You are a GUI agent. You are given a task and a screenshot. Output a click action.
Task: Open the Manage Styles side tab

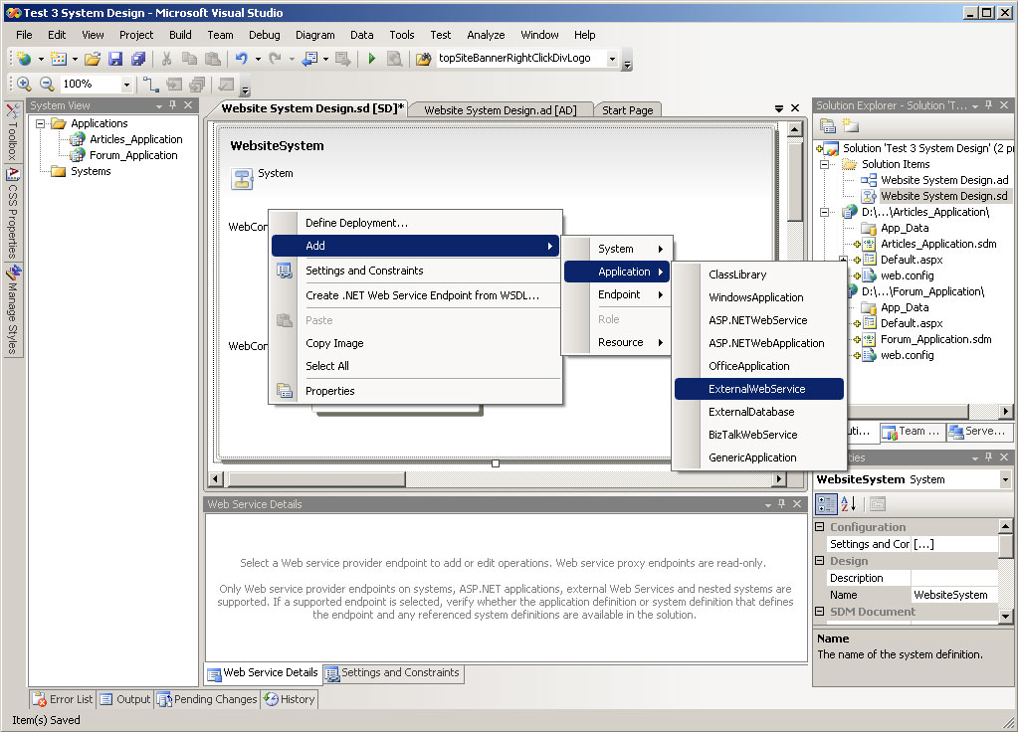(x=14, y=309)
